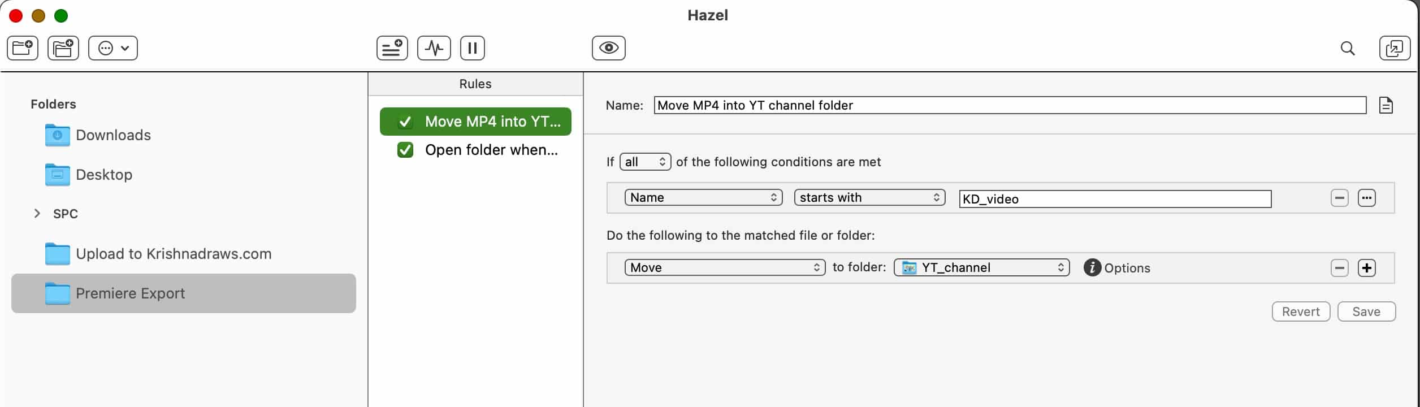
Task: Click the add folder toolbar icon
Action: pyautogui.click(x=23, y=48)
